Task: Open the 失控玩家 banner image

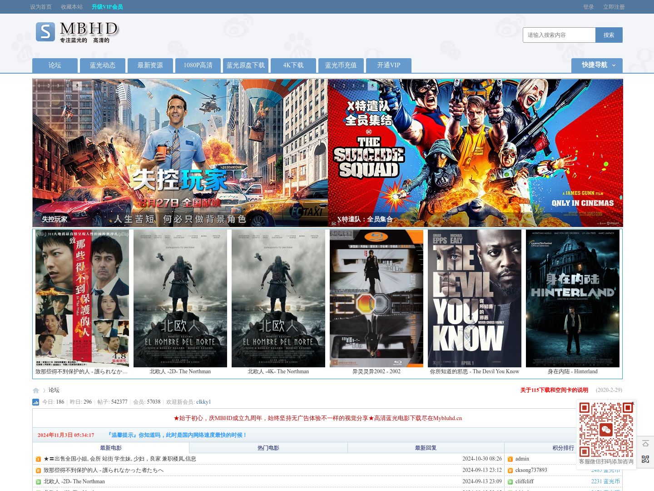Action: 180,153
